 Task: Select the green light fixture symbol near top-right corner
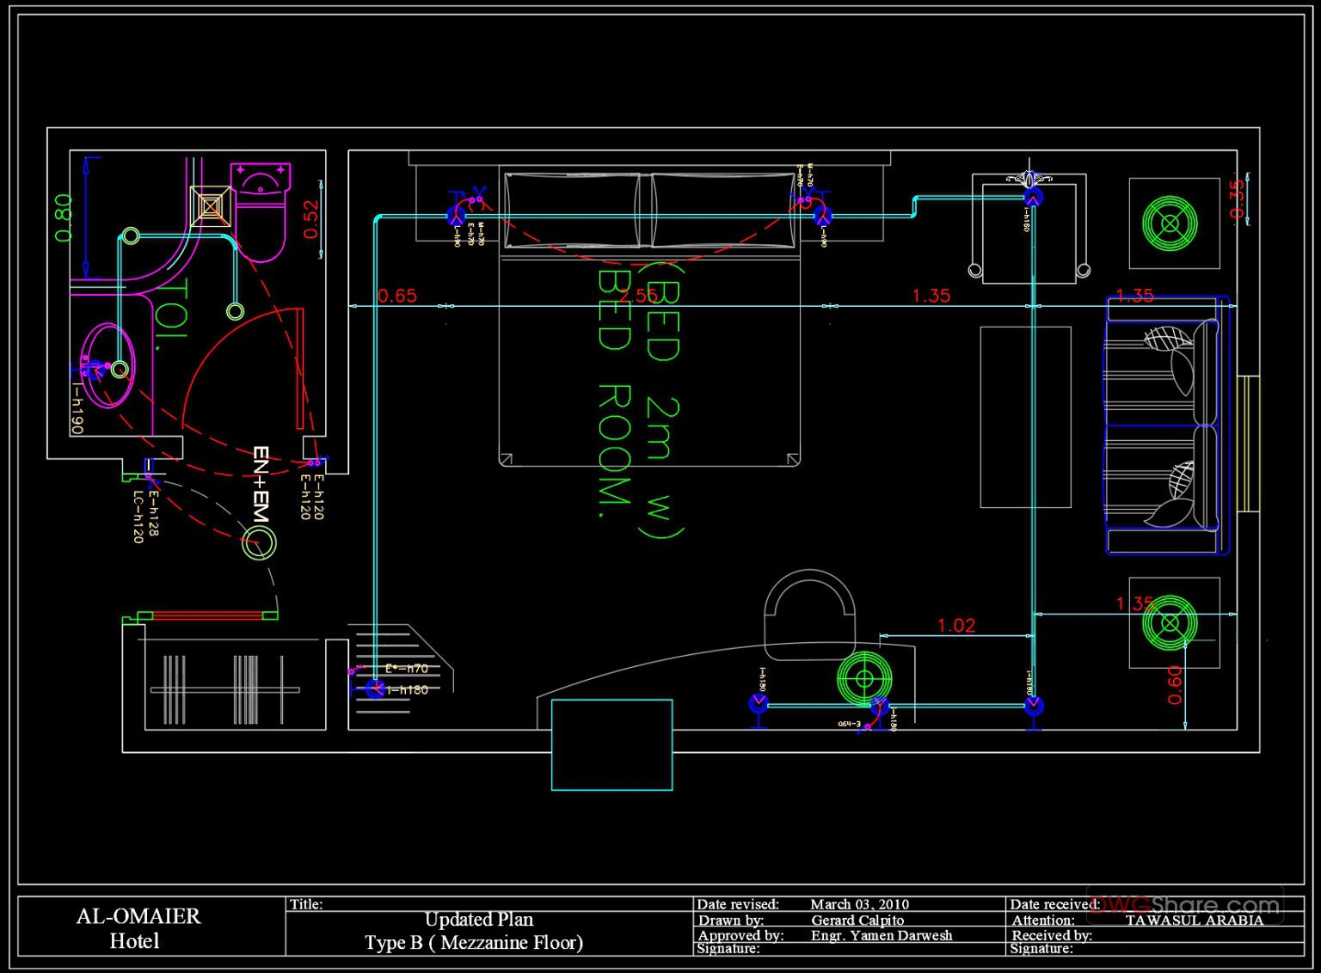click(1171, 225)
